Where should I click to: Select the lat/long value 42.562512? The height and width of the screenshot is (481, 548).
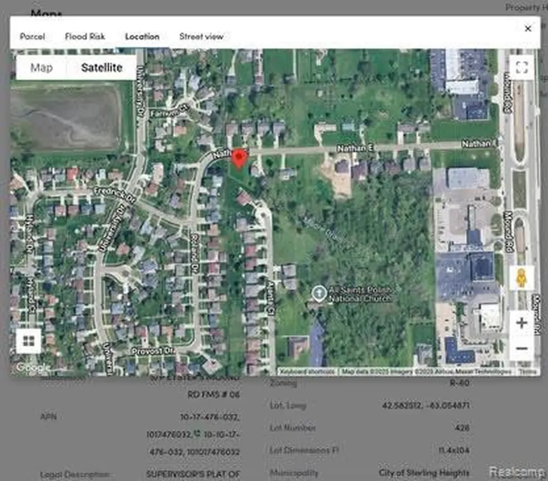coord(425,405)
